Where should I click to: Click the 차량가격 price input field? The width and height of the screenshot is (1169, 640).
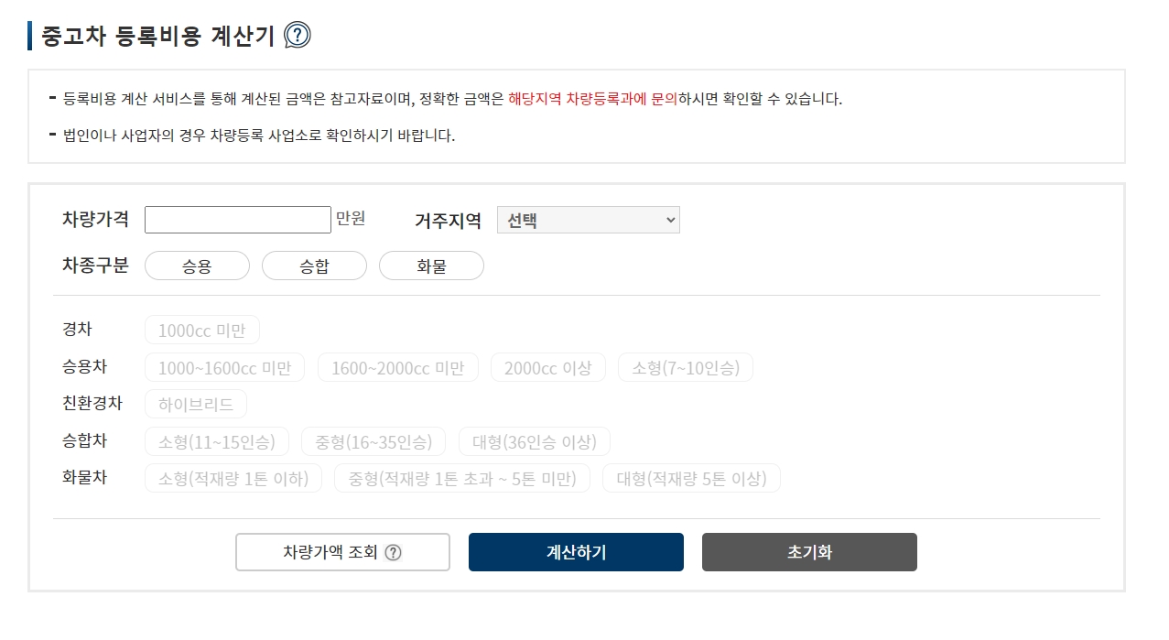click(237, 220)
